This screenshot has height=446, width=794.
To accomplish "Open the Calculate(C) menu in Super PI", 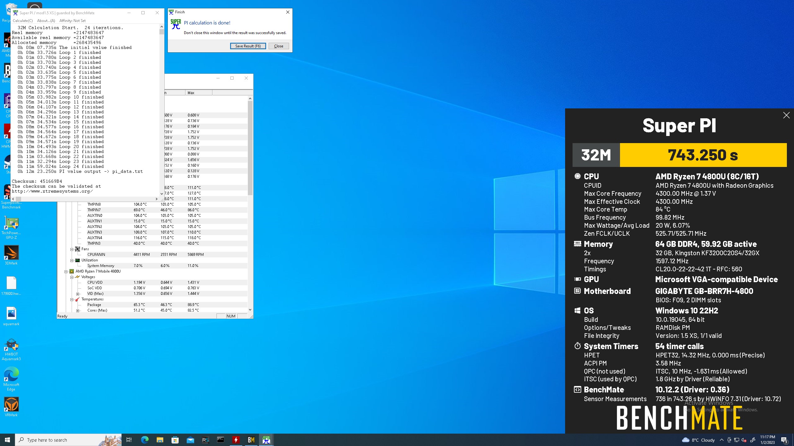I will click(x=23, y=21).
